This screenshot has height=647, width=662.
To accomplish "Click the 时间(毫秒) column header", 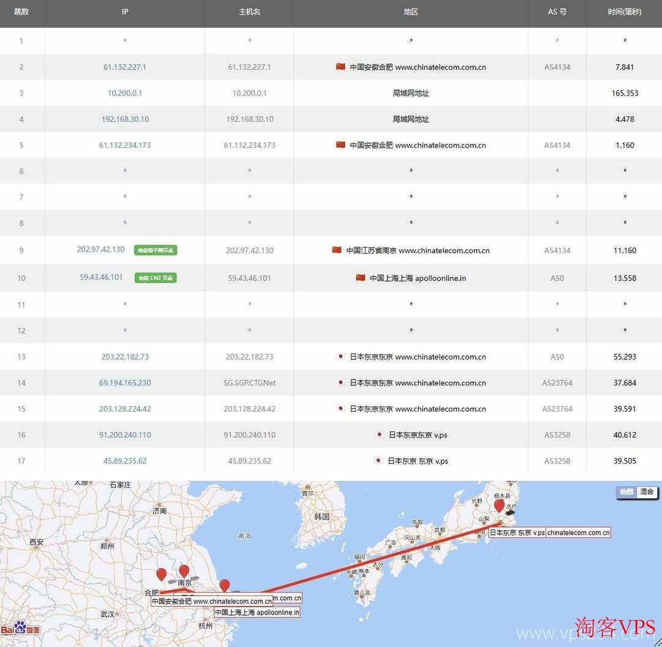I will click(x=625, y=12).
